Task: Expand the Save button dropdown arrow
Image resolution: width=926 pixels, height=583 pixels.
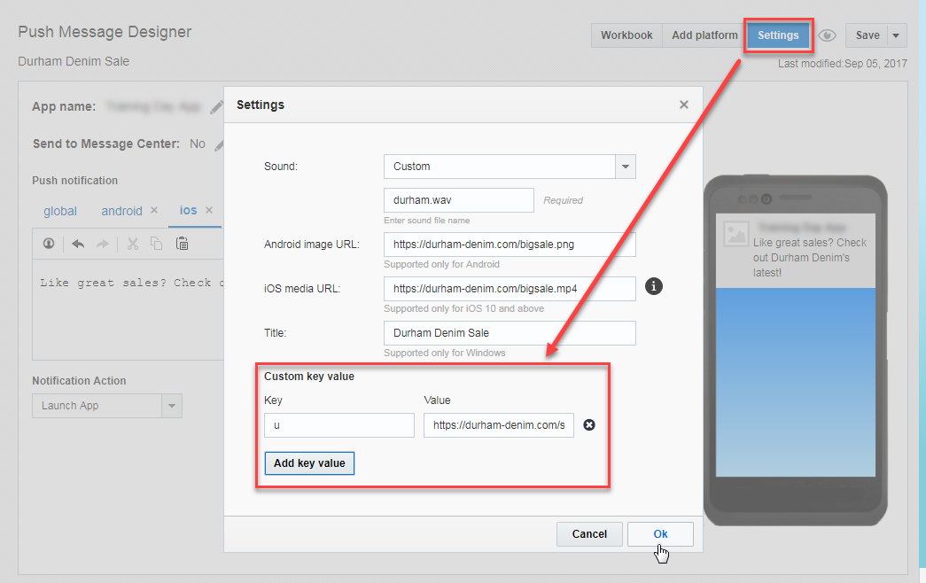Action: pyautogui.click(x=896, y=35)
